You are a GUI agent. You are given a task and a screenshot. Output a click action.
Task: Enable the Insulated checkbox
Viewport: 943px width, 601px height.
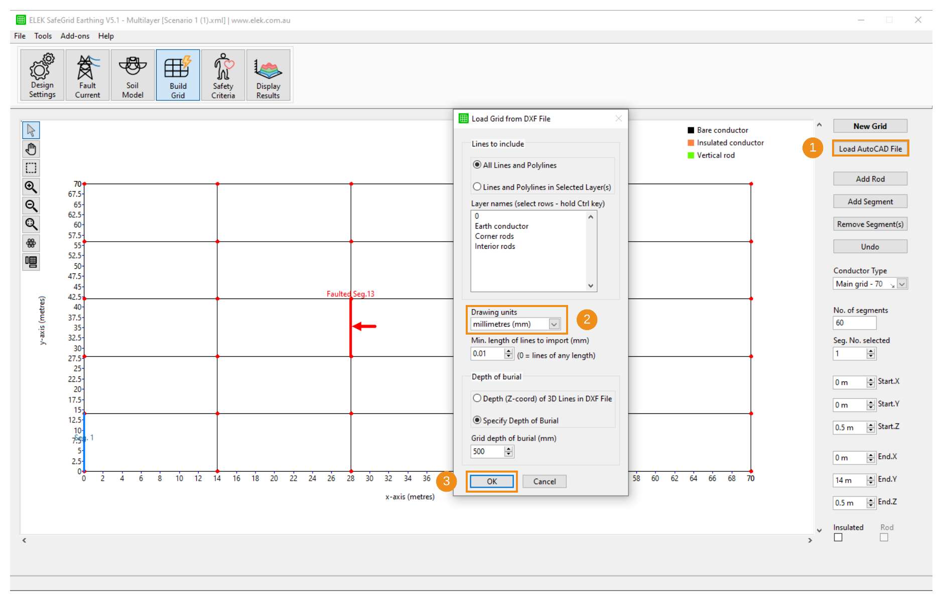point(839,537)
